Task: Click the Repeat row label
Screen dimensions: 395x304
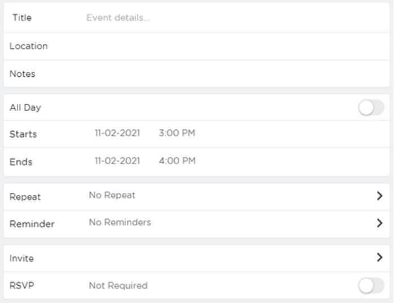Action: point(25,197)
